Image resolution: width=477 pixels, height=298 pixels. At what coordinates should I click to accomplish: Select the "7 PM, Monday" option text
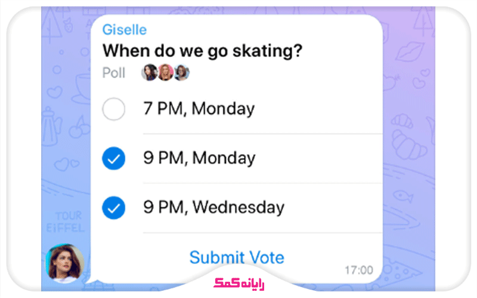pos(199,110)
